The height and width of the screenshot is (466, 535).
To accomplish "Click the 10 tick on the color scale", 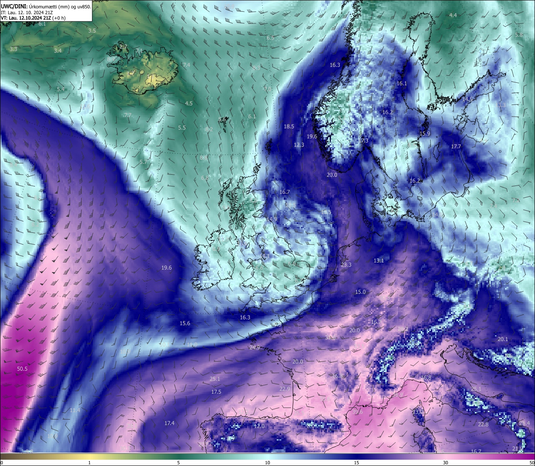I will (267, 463).
